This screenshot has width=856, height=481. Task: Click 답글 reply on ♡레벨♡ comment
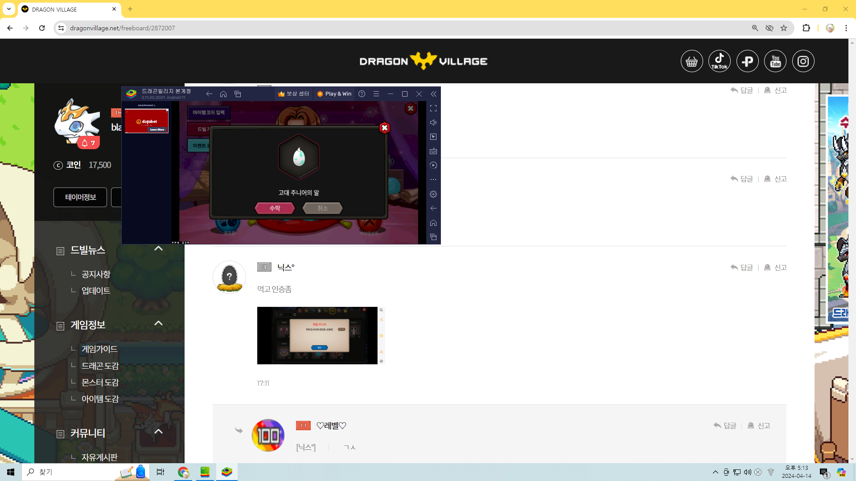coord(725,426)
